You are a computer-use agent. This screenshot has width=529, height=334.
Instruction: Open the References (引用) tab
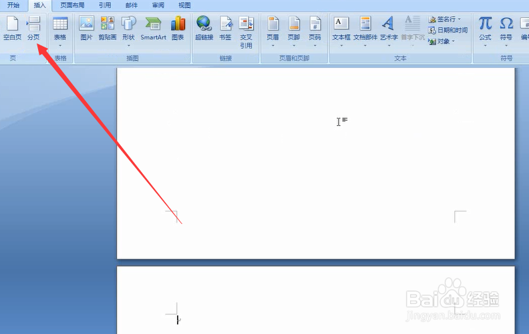click(105, 5)
